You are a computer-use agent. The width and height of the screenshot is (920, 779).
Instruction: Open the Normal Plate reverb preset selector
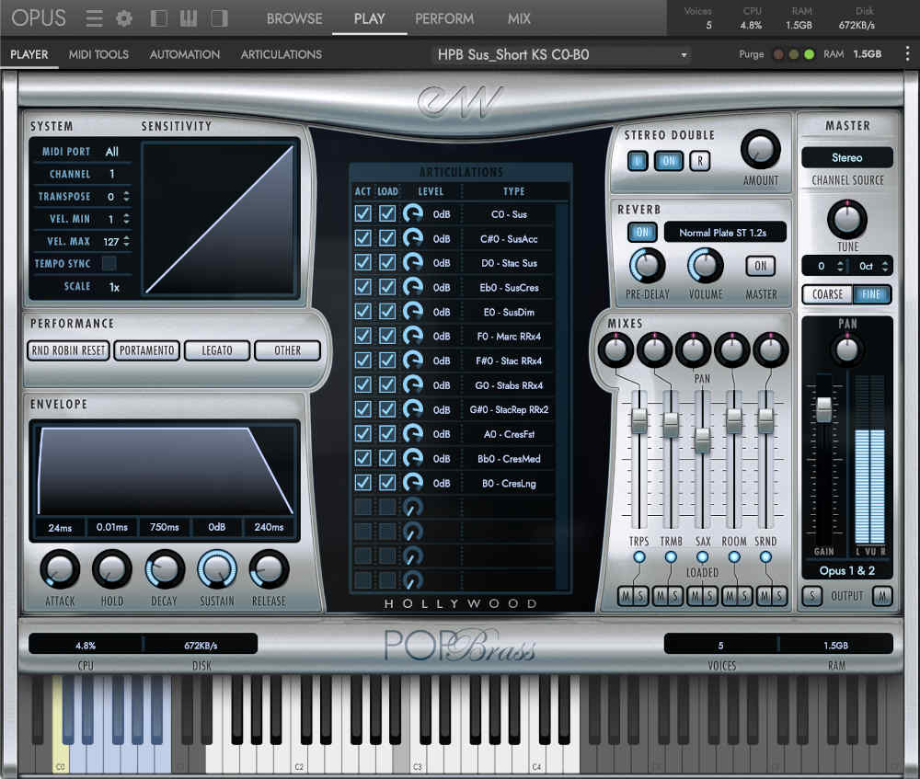coord(726,233)
